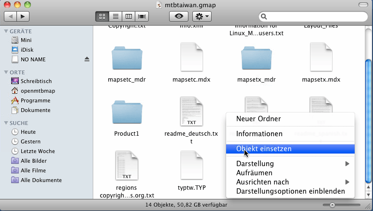Choose Darstellungsoptionen einblenden

(290, 191)
